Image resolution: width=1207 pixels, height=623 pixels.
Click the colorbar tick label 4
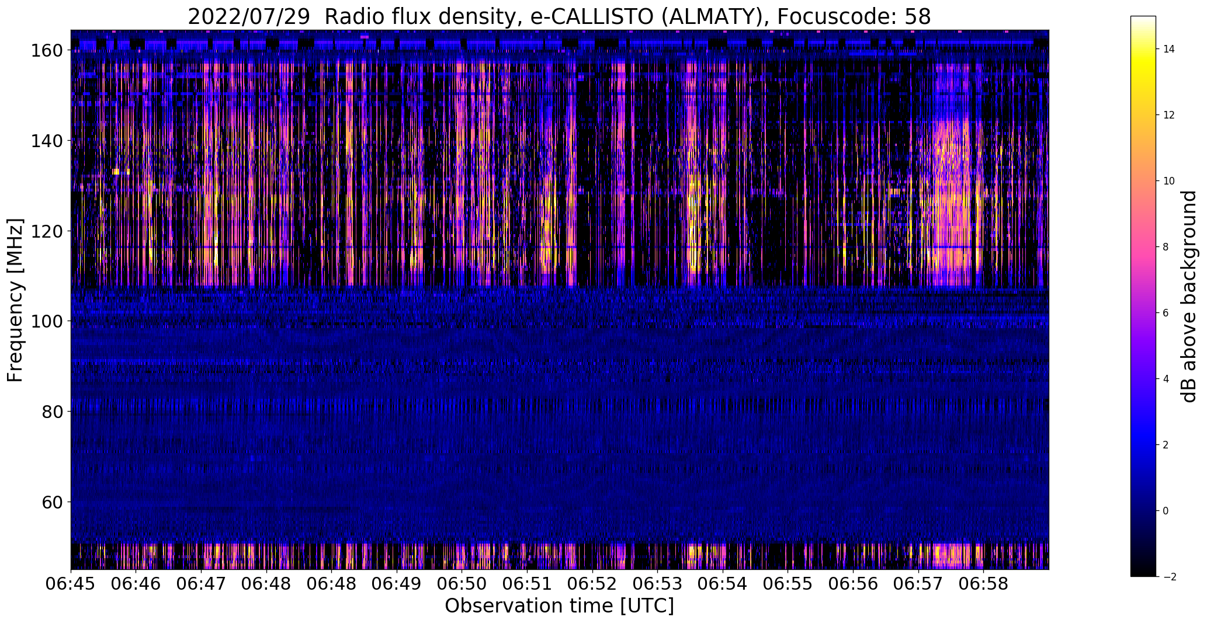(x=1166, y=379)
